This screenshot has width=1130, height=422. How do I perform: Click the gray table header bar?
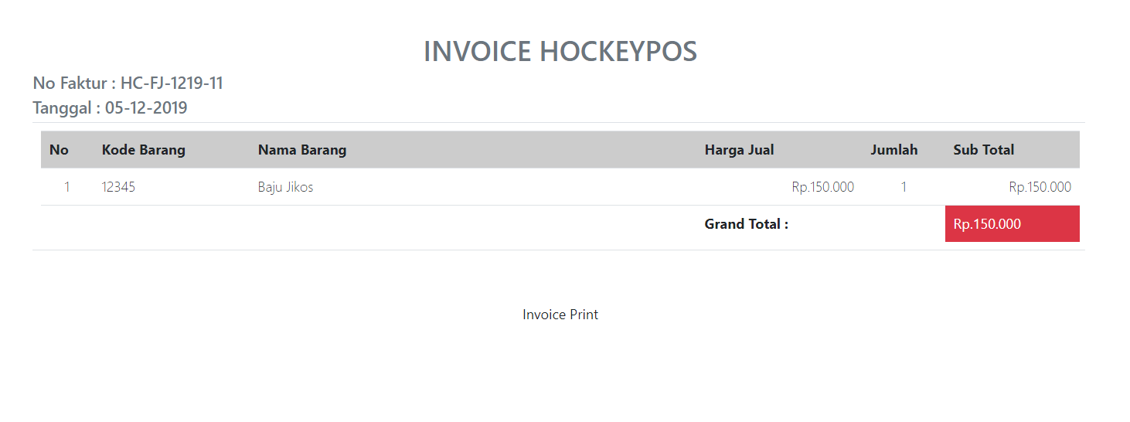click(x=560, y=150)
